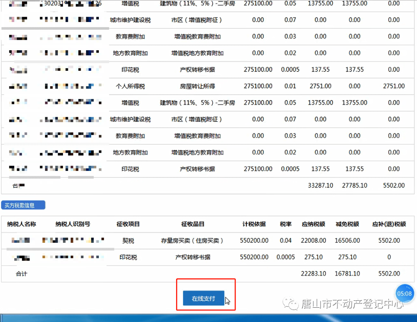Click the 税率 column header
The height and width of the screenshot is (322, 417).
286,224
